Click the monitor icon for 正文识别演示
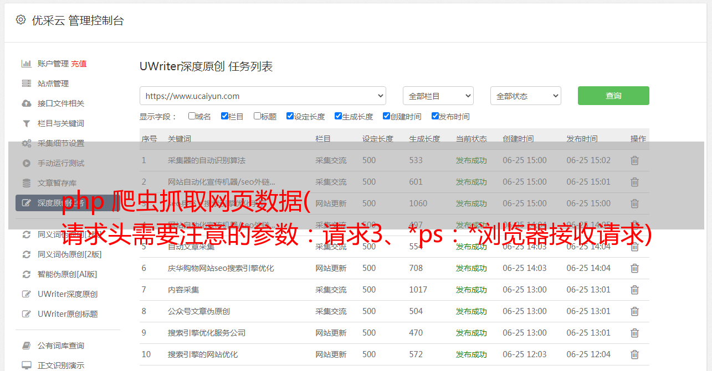This screenshot has width=712, height=371. point(26,365)
